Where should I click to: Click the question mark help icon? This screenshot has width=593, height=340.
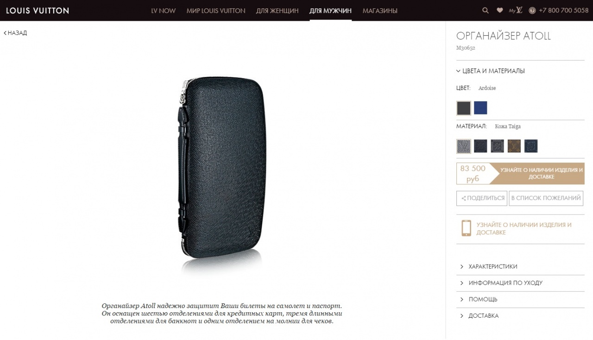point(532,10)
